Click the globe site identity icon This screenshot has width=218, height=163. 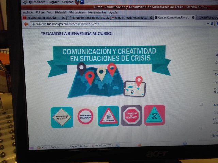coord(33,24)
